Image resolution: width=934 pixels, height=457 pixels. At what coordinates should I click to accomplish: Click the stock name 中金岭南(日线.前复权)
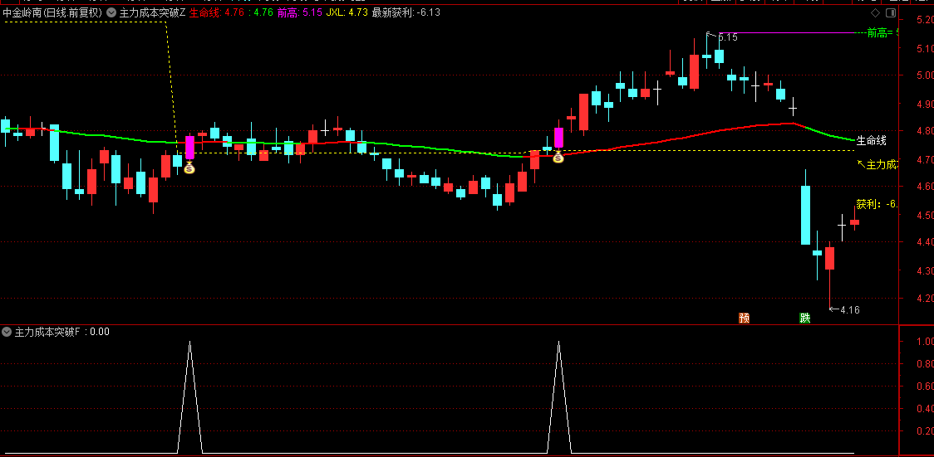click(x=52, y=12)
